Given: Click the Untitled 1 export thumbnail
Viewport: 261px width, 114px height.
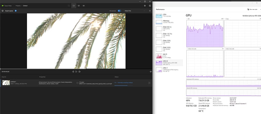Looking at the screenshot, I should click(6, 83).
